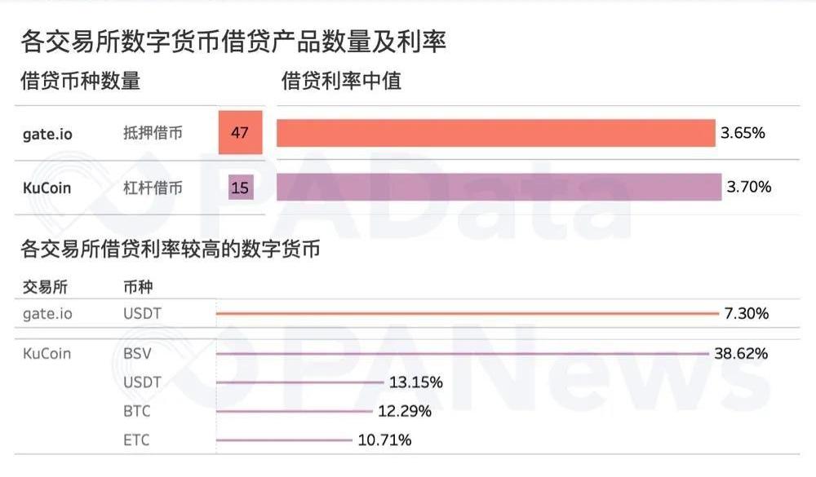Click the 各交易所借贷利率较高的数字货币 subtitle
816x477 pixels.
(170, 250)
